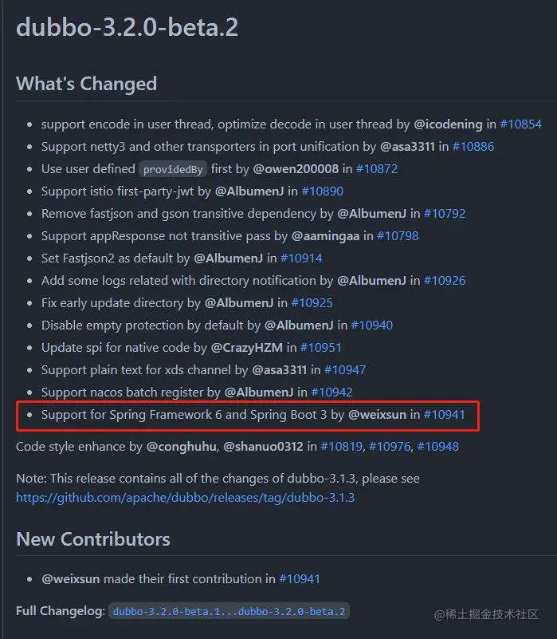This screenshot has height=639, width=557.
Task: Open issue link #10890
Action: [x=322, y=191]
